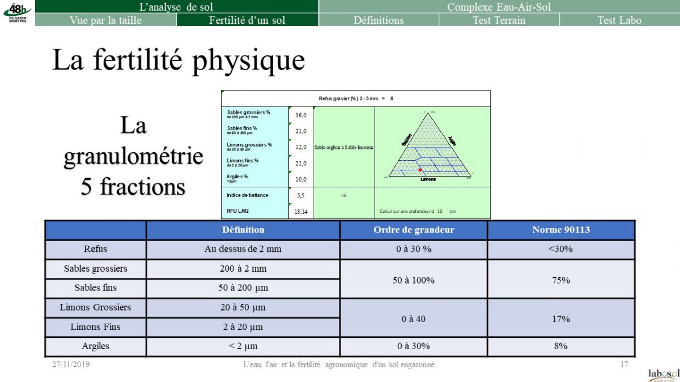This screenshot has height=382, width=680.
Task: Open the Test Labo tab
Action: [619, 20]
